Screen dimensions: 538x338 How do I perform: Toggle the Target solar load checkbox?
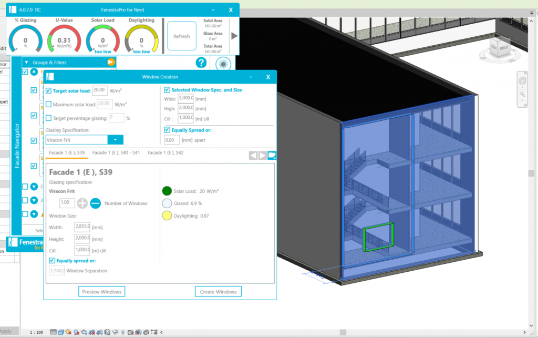48,90
